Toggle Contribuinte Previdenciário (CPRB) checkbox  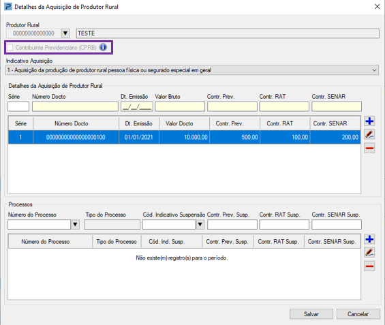(x=10, y=48)
